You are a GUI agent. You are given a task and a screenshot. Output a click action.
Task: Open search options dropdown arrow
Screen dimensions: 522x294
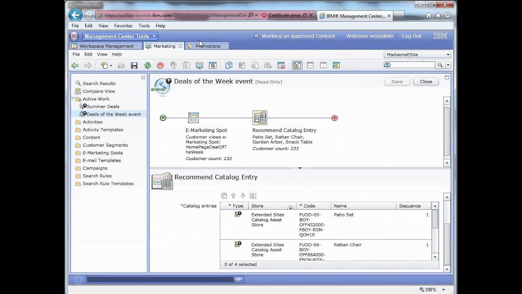click(x=448, y=65)
